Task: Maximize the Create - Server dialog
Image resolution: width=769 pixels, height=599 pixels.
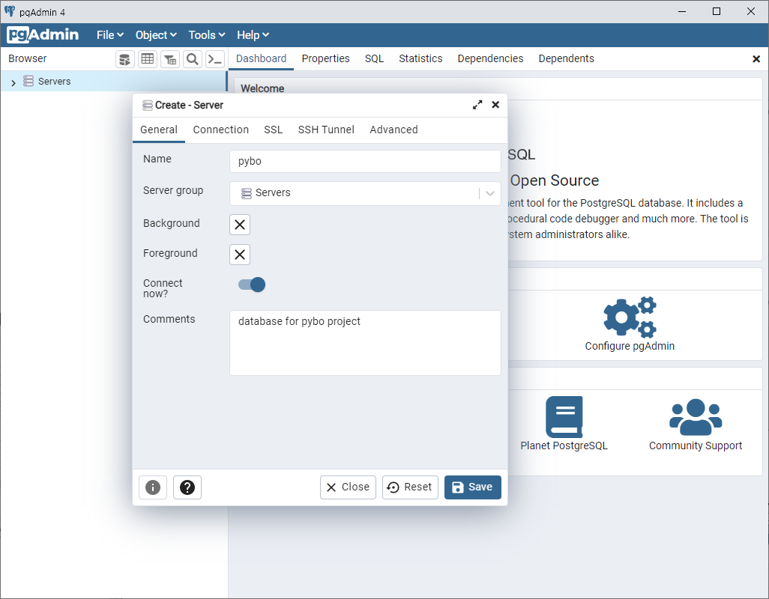Action: click(x=477, y=105)
